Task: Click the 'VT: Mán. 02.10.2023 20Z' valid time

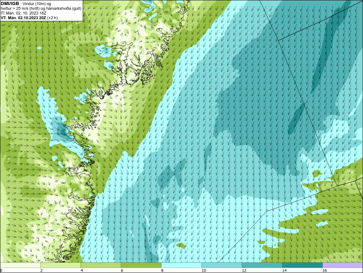Action: (x=23, y=18)
